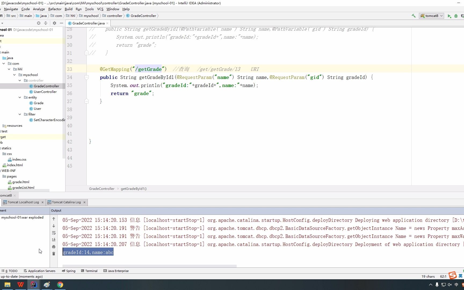
Task: Collapse the entity package node
Action: 20,97
